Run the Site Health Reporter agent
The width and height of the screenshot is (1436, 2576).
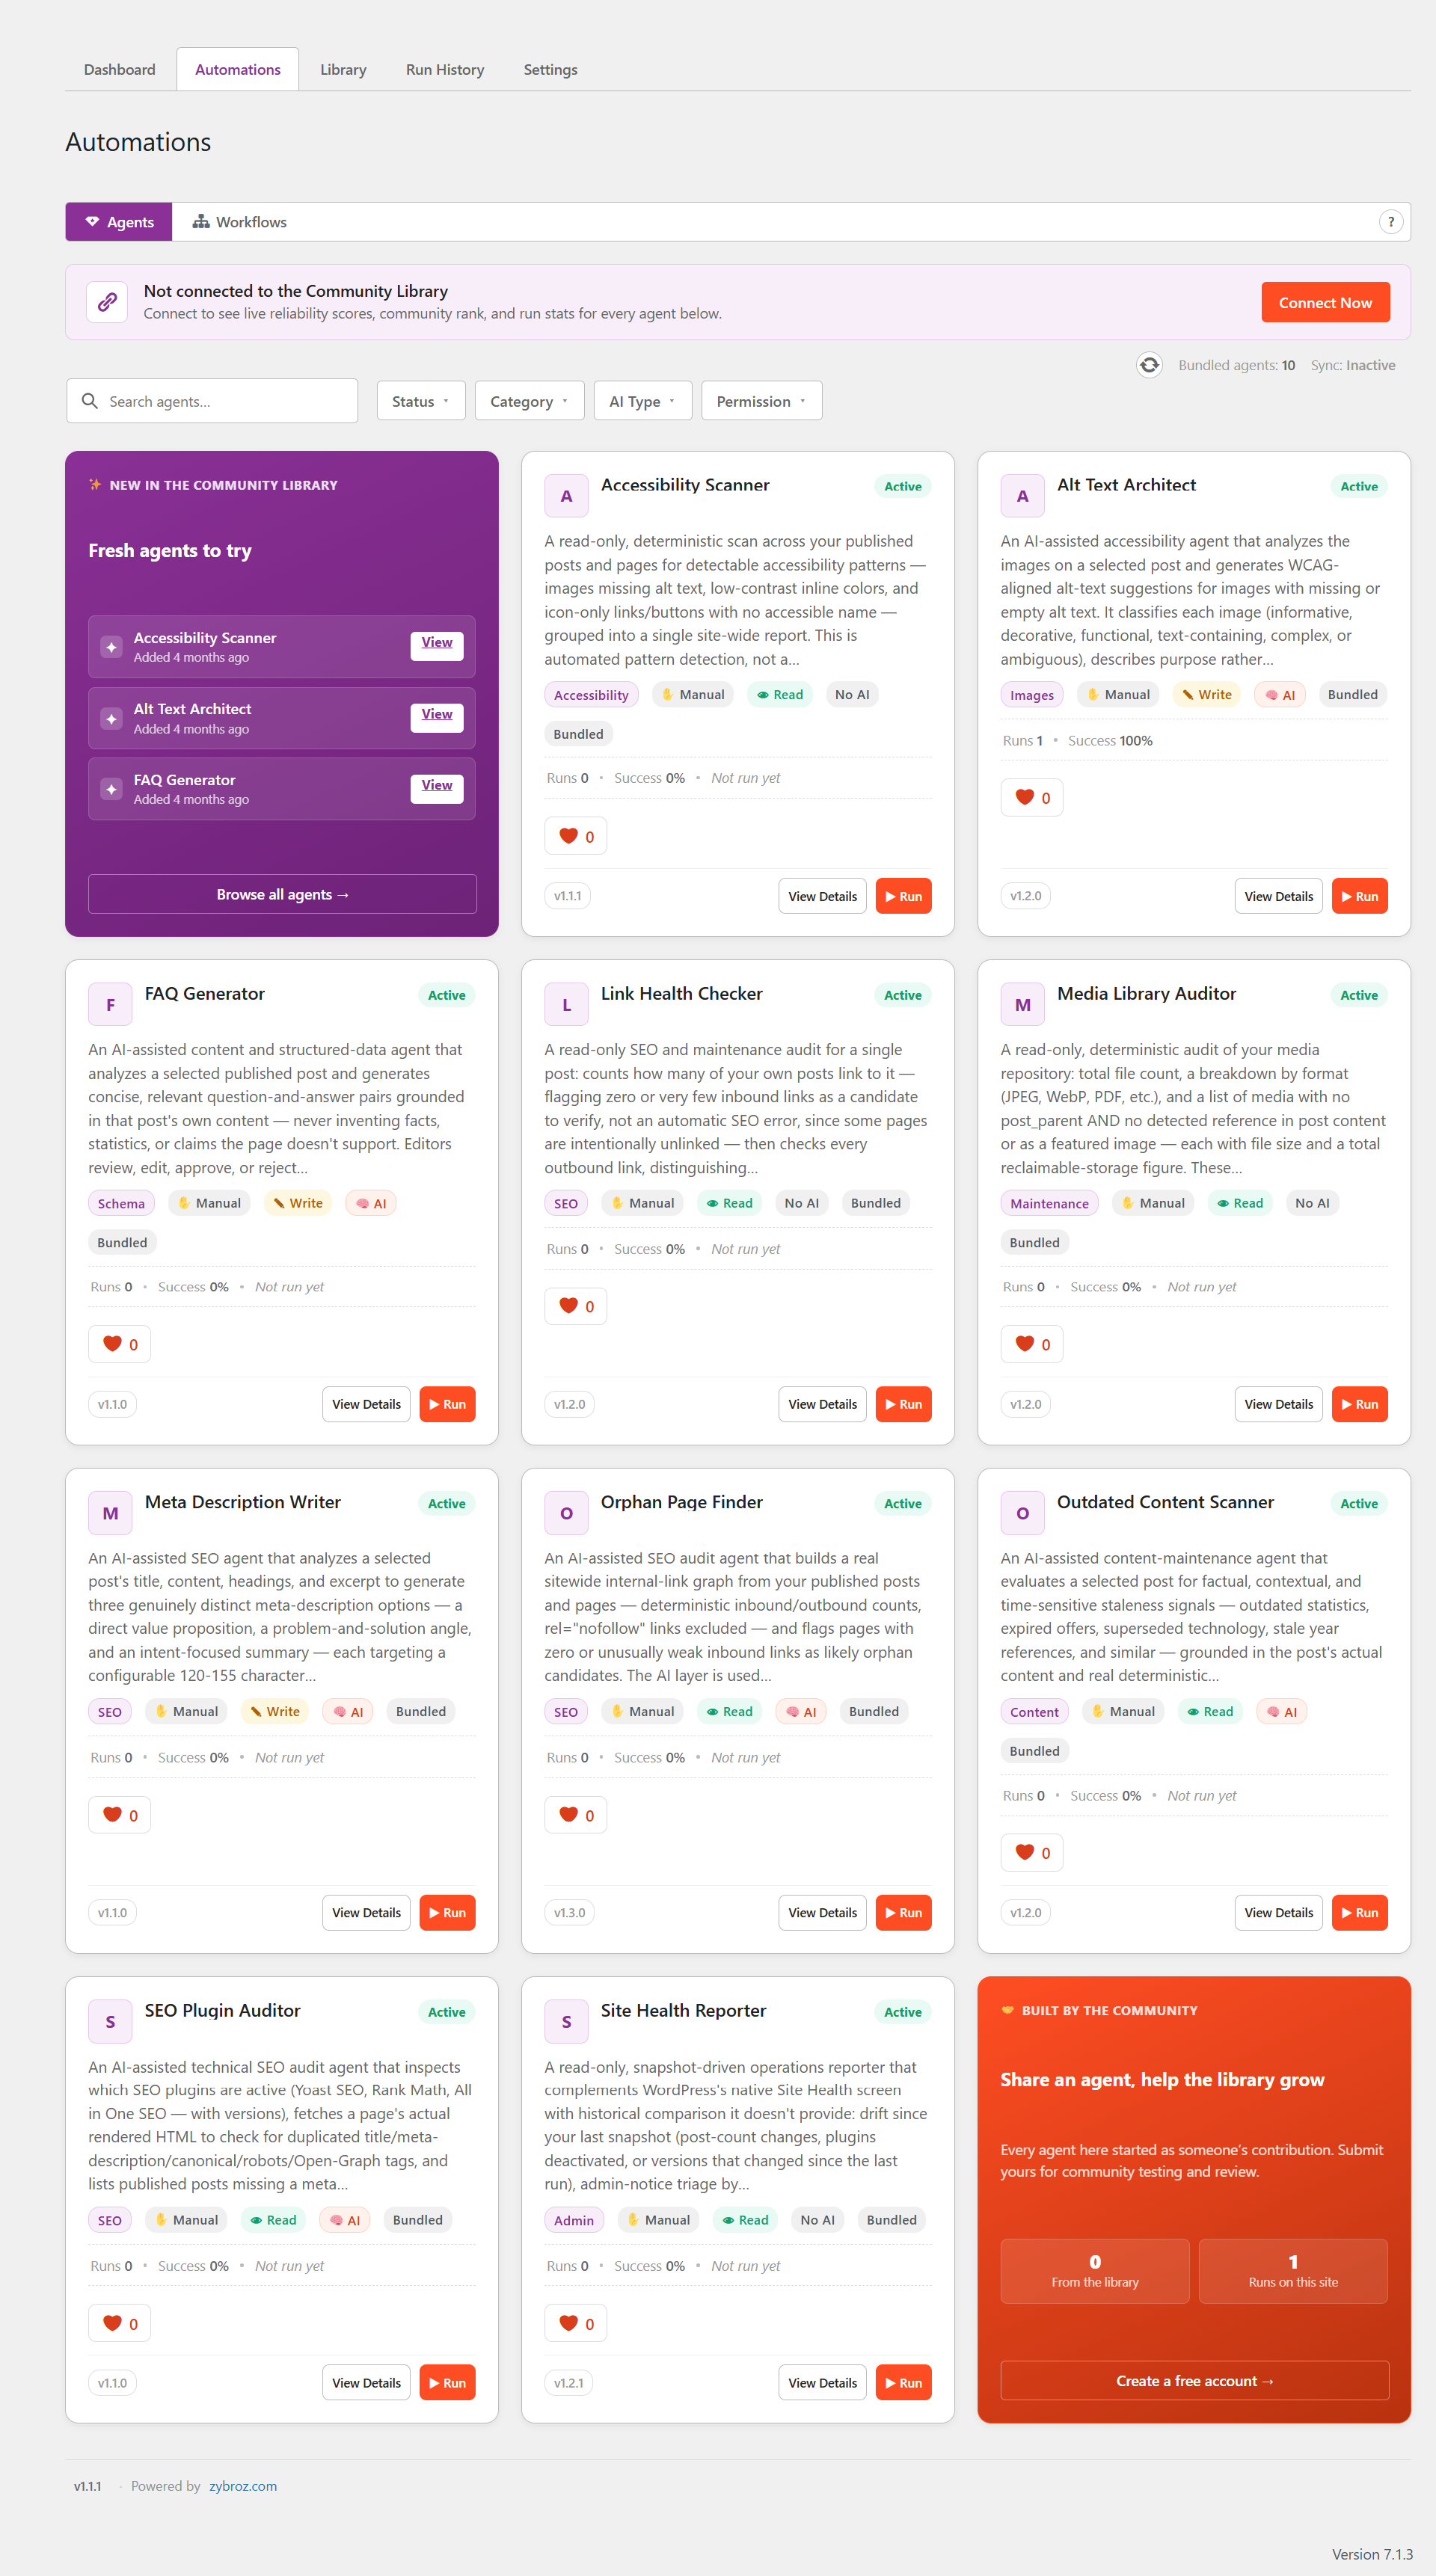click(903, 2383)
